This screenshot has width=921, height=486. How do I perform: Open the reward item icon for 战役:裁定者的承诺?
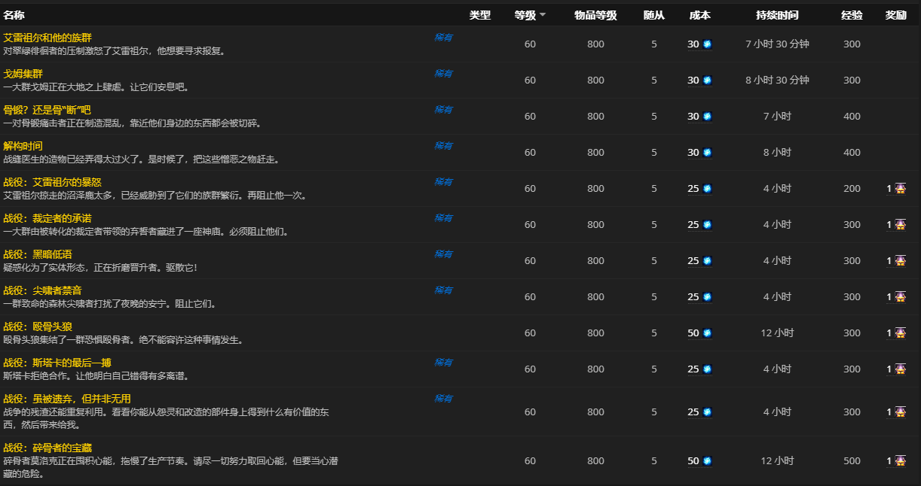pos(900,225)
